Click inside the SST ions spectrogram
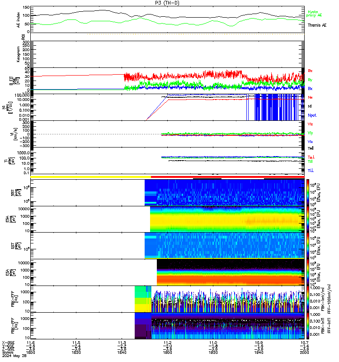Screen dimensions: 339x362 coord(225,193)
